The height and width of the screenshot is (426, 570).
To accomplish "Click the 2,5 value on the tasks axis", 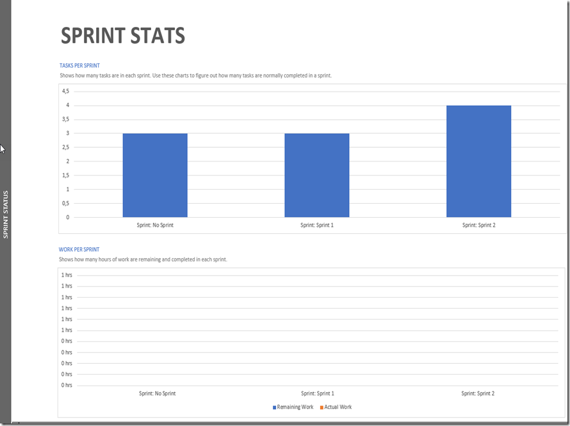I will pyautogui.click(x=65, y=147).
